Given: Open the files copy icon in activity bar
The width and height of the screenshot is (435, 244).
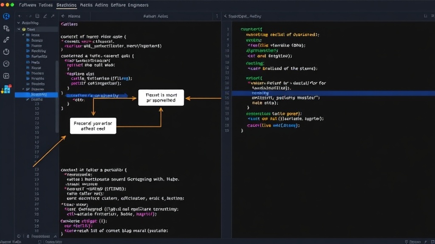Looking at the screenshot, I should [6, 28].
